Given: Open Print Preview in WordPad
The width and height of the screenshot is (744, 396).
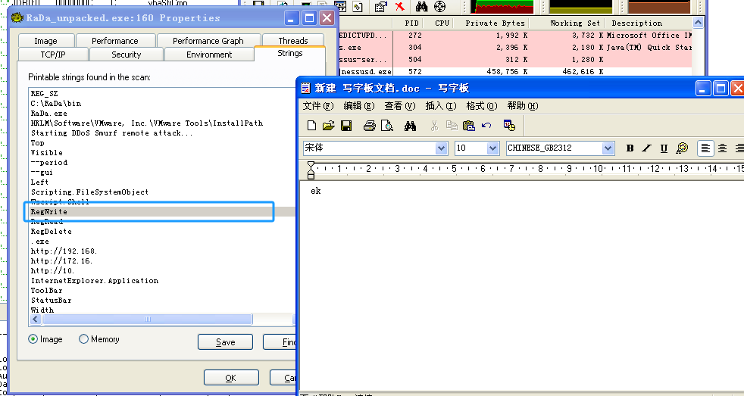Looking at the screenshot, I should coord(387,126).
